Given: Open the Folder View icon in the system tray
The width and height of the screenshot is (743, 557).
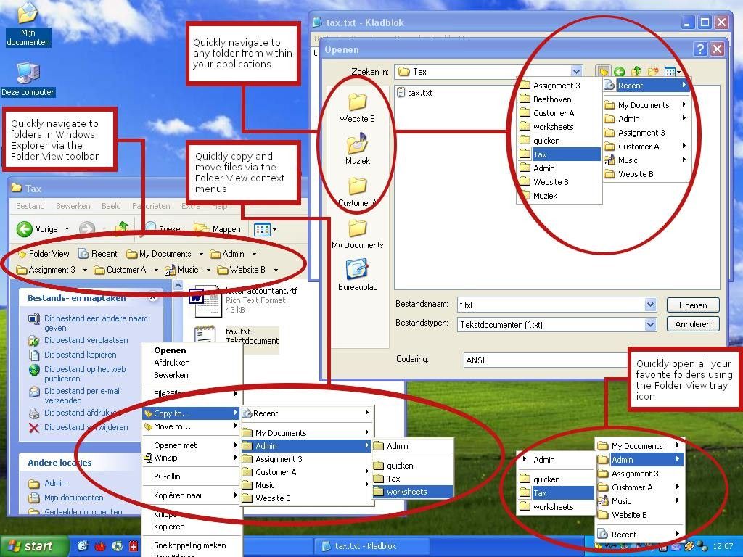Looking at the screenshot, I should pos(689,547).
